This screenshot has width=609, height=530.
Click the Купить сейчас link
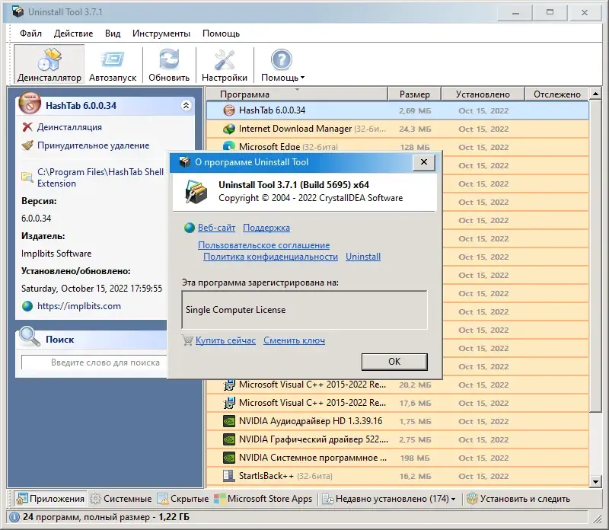pyautogui.click(x=225, y=340)
